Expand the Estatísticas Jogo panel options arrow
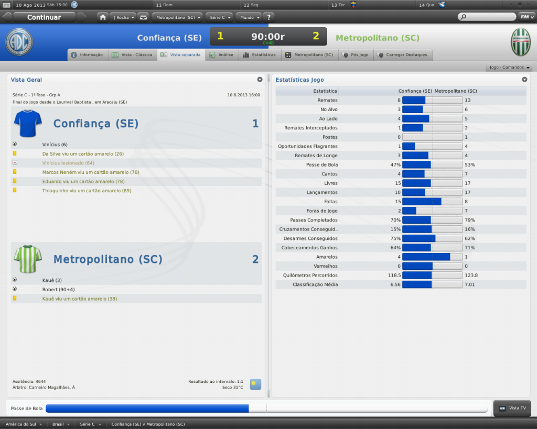Image resolution: width=537 pixels, height=429 pixels. pyautogui.click(x=524, y=80)
